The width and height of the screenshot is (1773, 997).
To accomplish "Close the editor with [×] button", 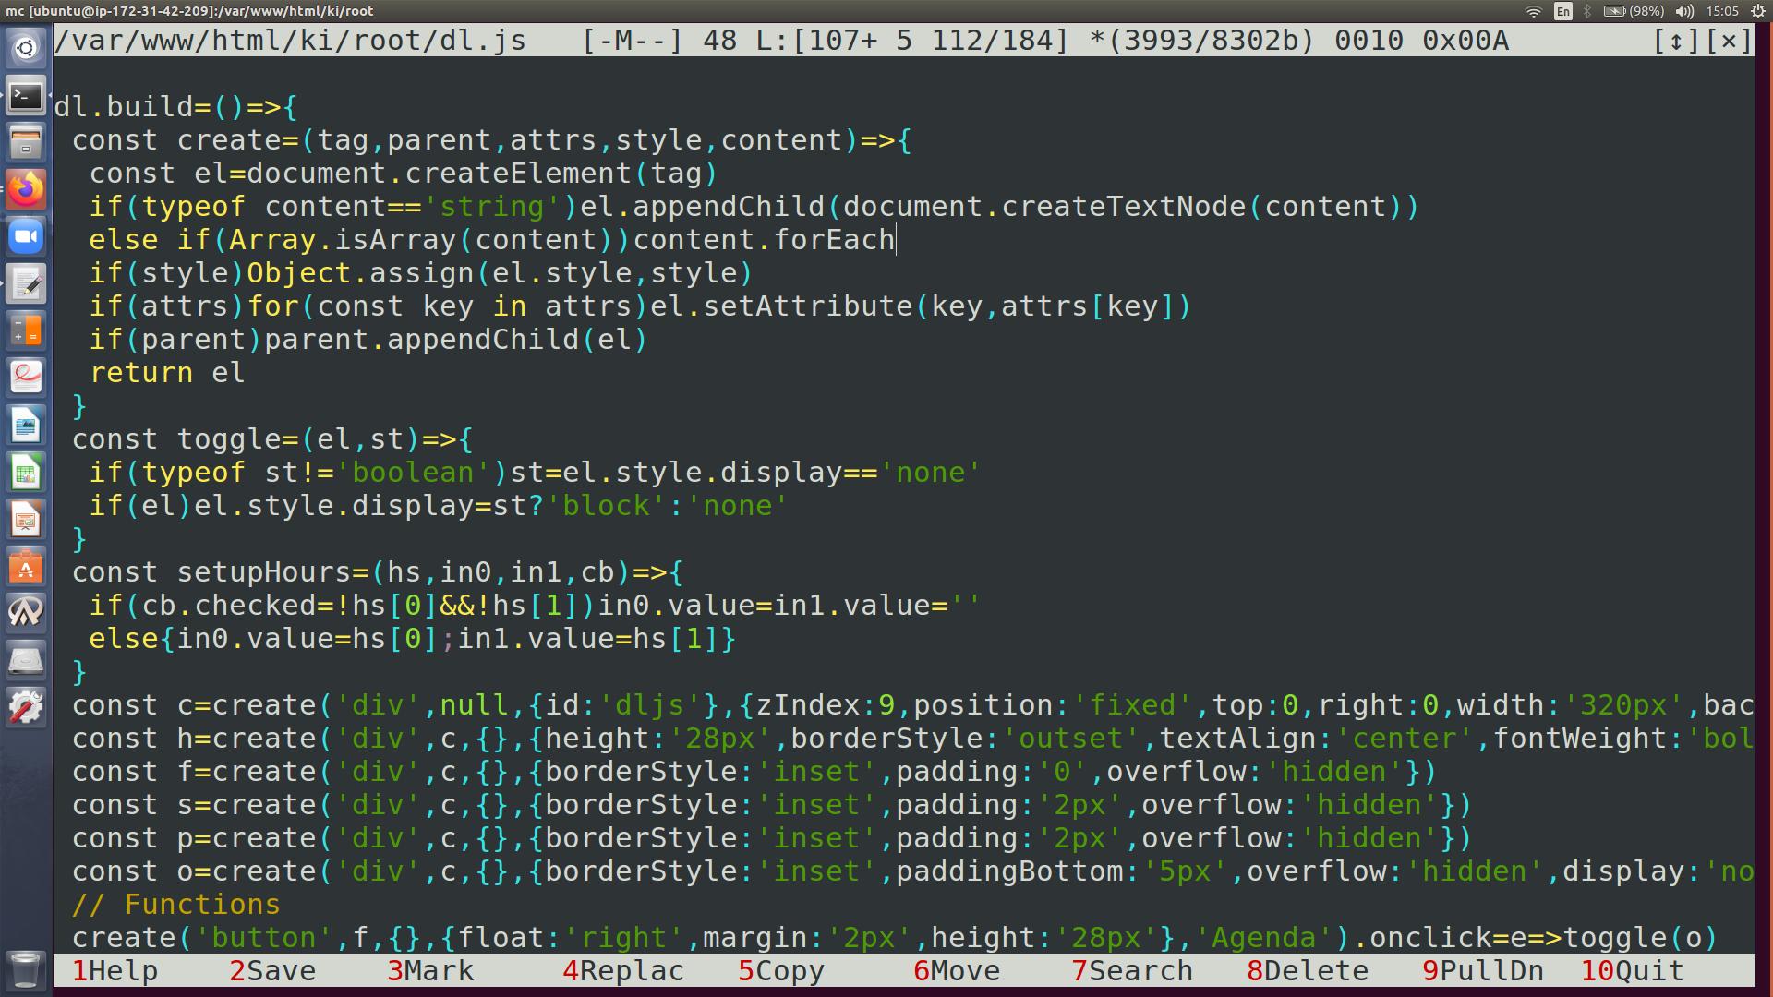I will [1729, 41].
